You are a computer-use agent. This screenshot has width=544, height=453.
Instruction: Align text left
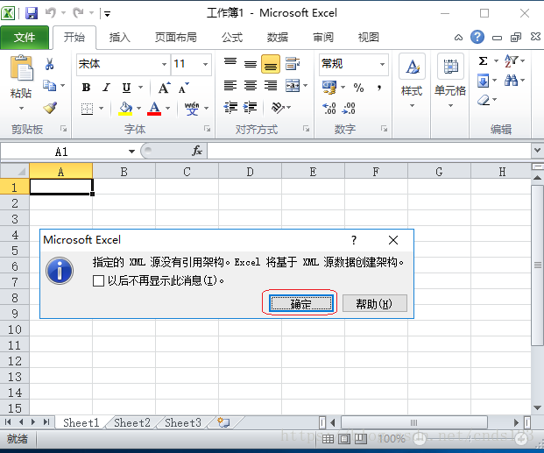pos(230,85)
